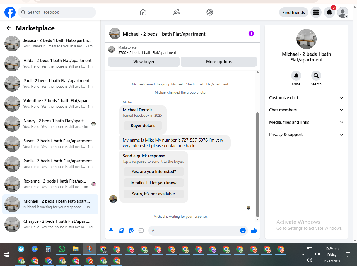357x266 pixels.
Task: Click the More options button
Action: pos(219,62)
